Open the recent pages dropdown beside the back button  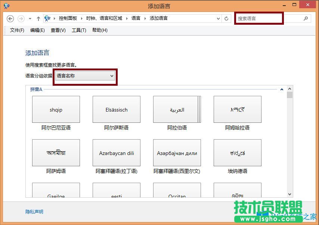click(x=29, y=18)
